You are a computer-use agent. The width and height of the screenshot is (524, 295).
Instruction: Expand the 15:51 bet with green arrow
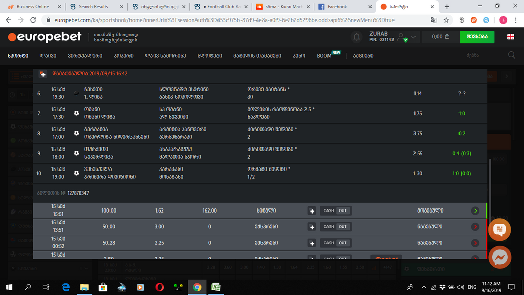click(475, 211)
